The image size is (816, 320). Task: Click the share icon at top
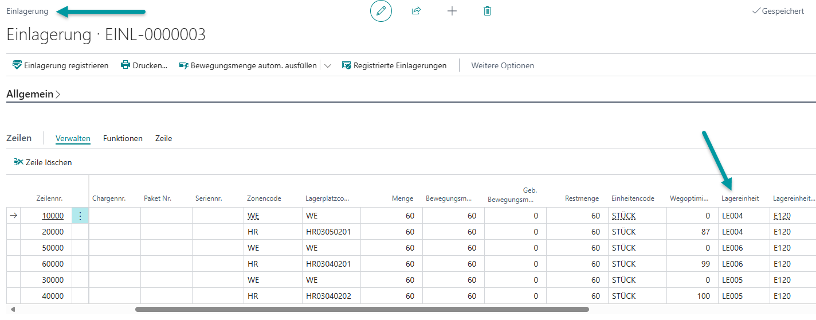417,11
